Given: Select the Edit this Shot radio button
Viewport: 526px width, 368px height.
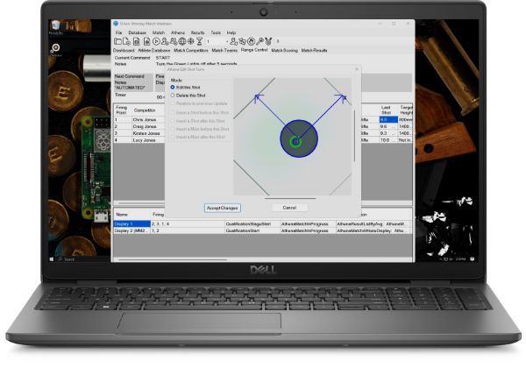Looking at the screenshot, I should 173,87.
